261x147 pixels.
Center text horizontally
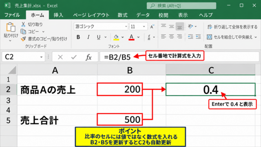pos(171,36)
